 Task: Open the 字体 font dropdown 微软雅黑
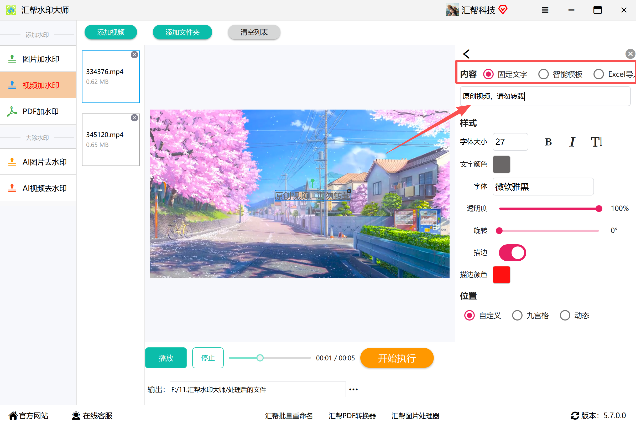543,187
